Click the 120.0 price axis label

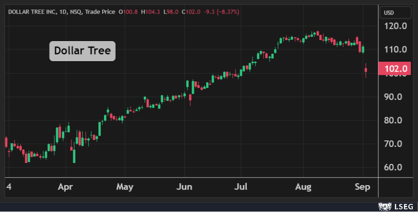coord(396,26)
